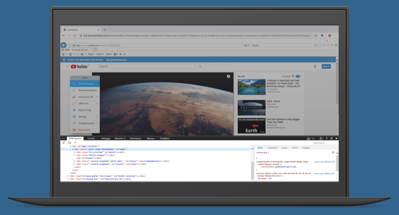Click the Report a bug icon
The image size is (399, 215).
pyautogui.click(x=74, y=110)
